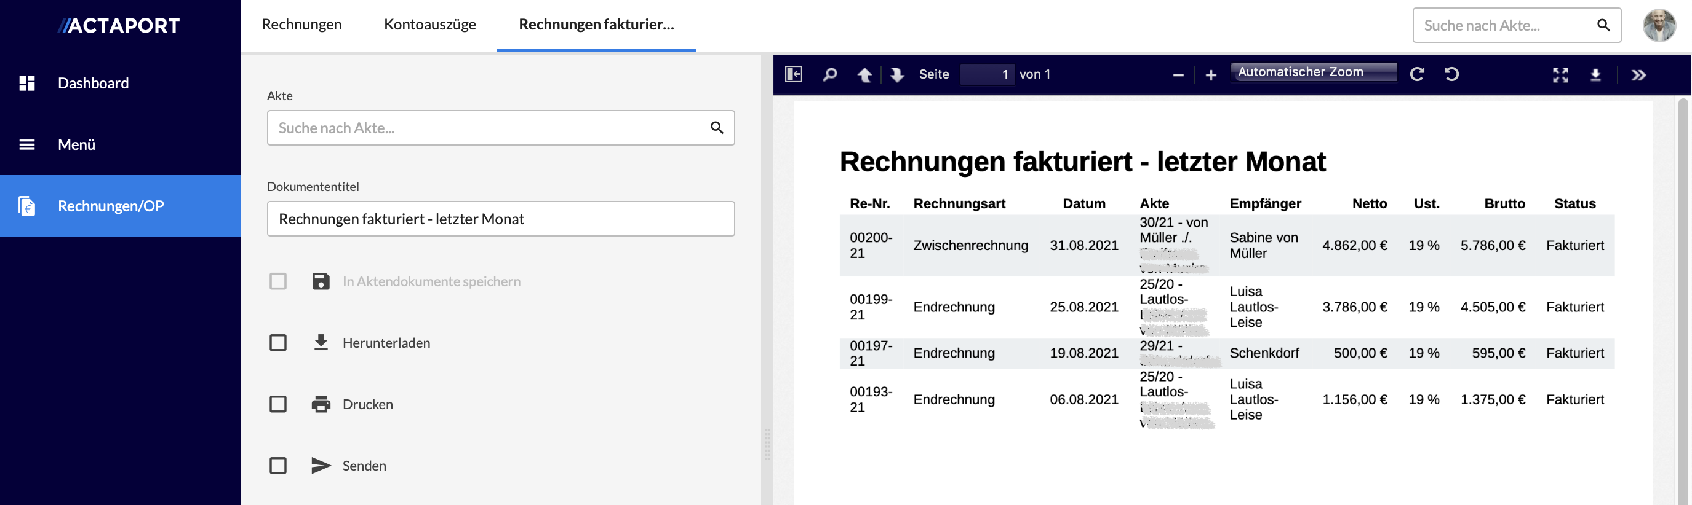Viewport: 1692px width, 505px height.
Task: Enable the Senden checkbox
Action: coord(278,466)
